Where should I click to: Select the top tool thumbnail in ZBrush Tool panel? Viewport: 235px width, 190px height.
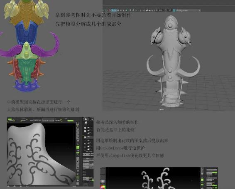click(x=86, y=119)
